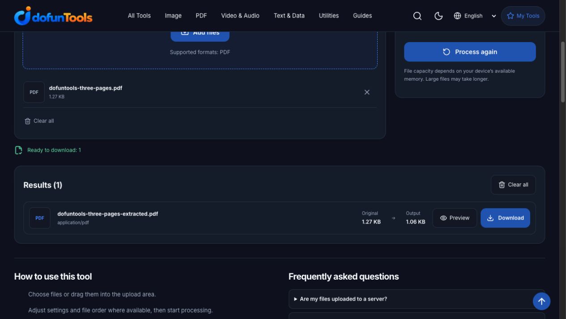This screenshot has width=566, height=319.
Task: Click the scroll-to-top arrow button
Action: 541,302
